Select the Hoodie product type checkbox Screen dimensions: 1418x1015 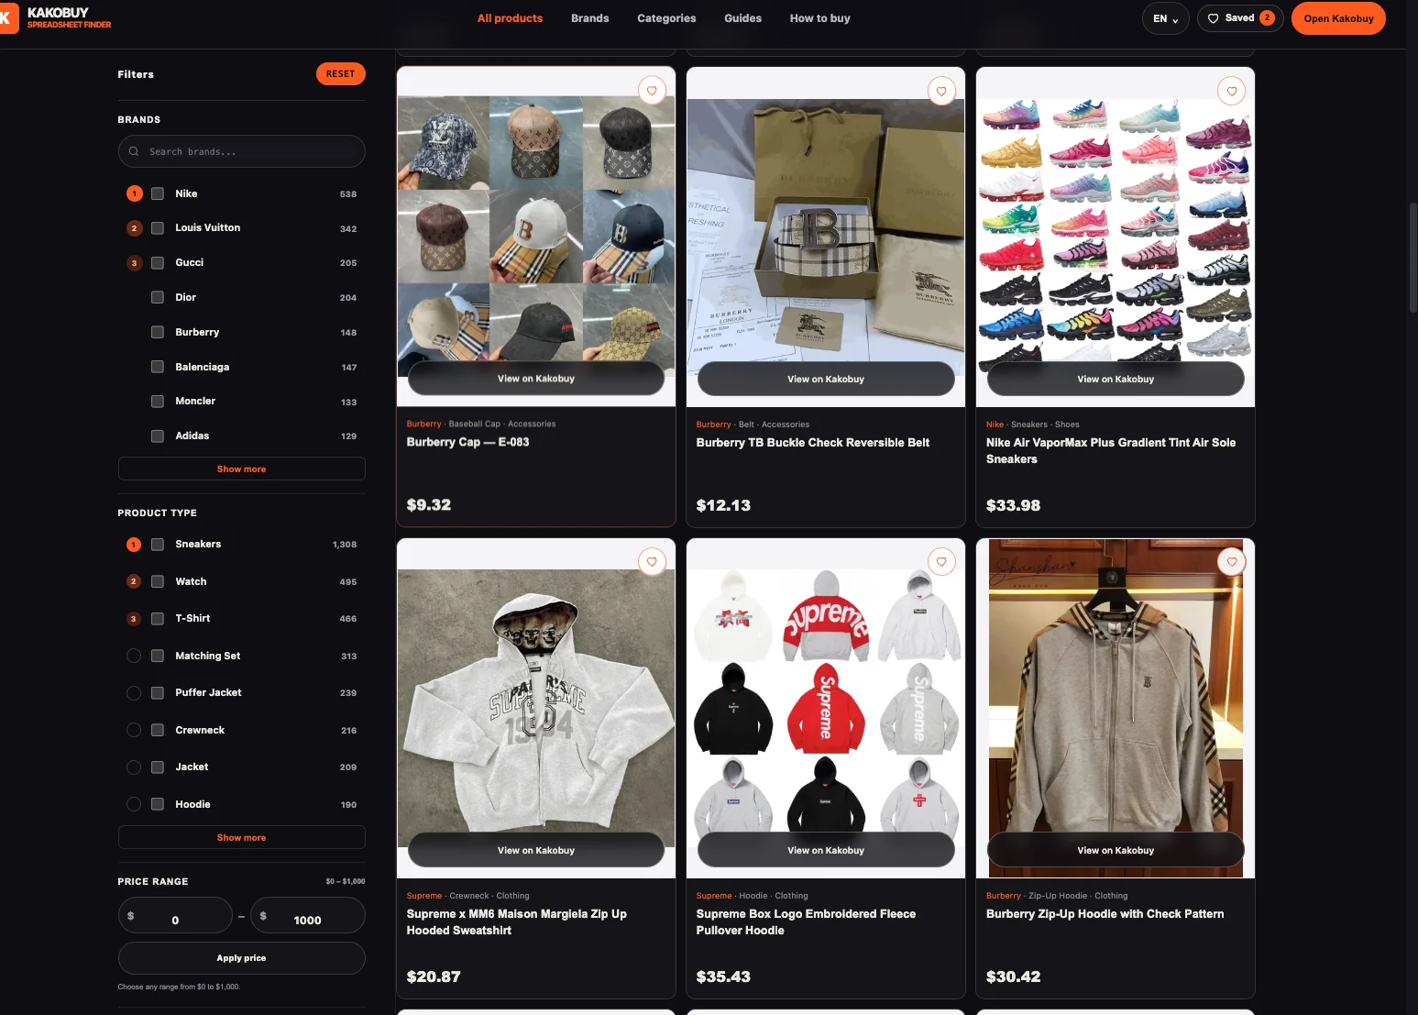158,804
